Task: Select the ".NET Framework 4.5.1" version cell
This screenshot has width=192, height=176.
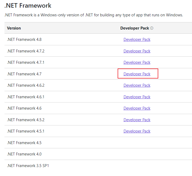Action: (26, 131)
